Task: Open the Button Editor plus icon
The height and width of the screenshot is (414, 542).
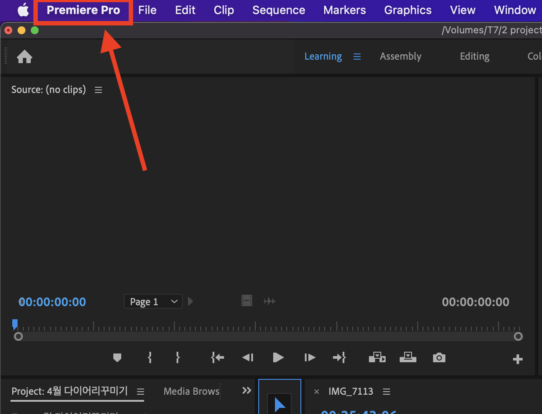Action: [518, 360]
